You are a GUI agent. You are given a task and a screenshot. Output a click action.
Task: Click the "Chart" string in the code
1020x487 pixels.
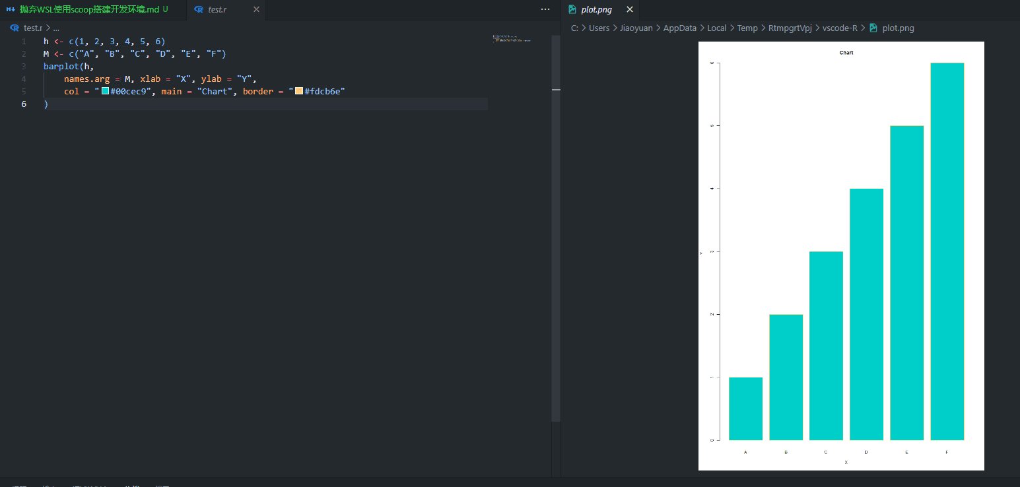[x=215, y=91]
